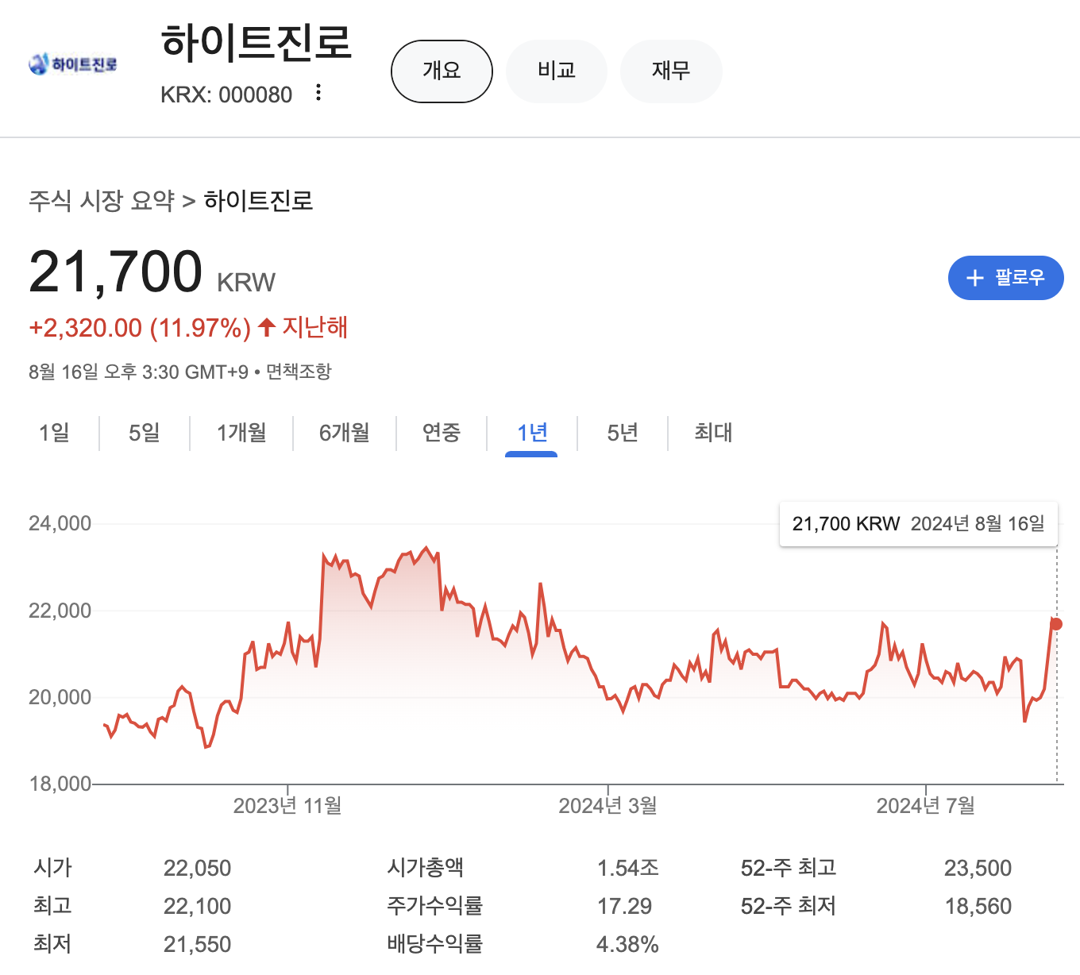The width and height of the screenshot is (1080, 975).
Task: Click the current price 21,700
Action: (116, 272)
